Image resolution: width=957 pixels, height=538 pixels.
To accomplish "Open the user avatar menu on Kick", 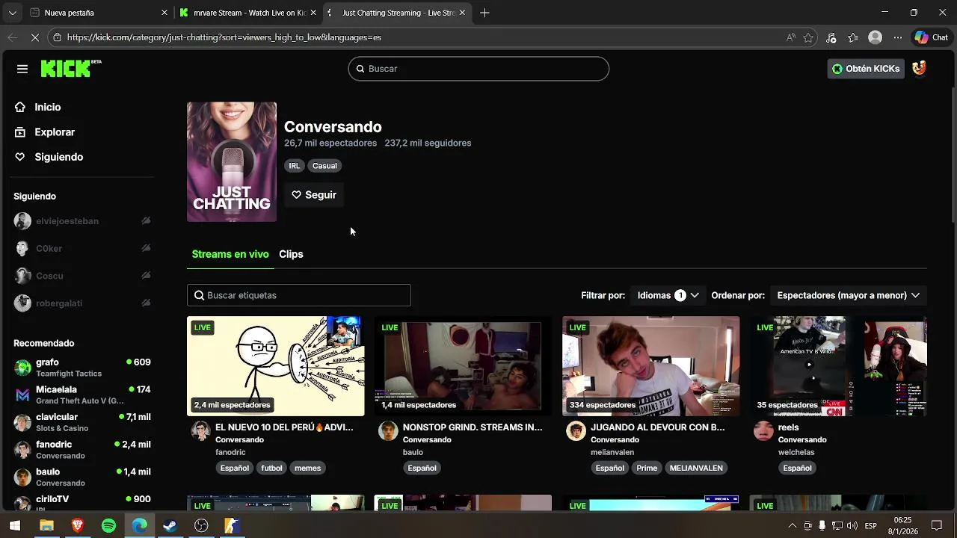I will [x=919, y=68].
